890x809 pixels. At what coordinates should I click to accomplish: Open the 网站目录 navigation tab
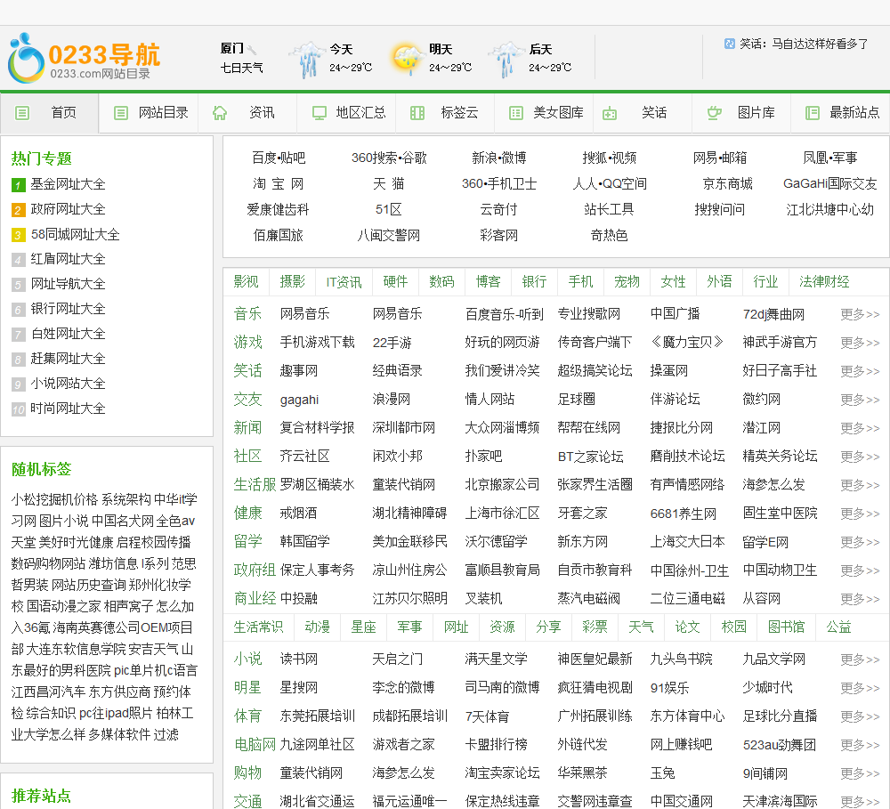163,113
